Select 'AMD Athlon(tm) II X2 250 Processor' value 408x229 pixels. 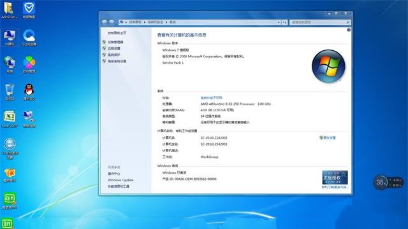pos(228,104)
